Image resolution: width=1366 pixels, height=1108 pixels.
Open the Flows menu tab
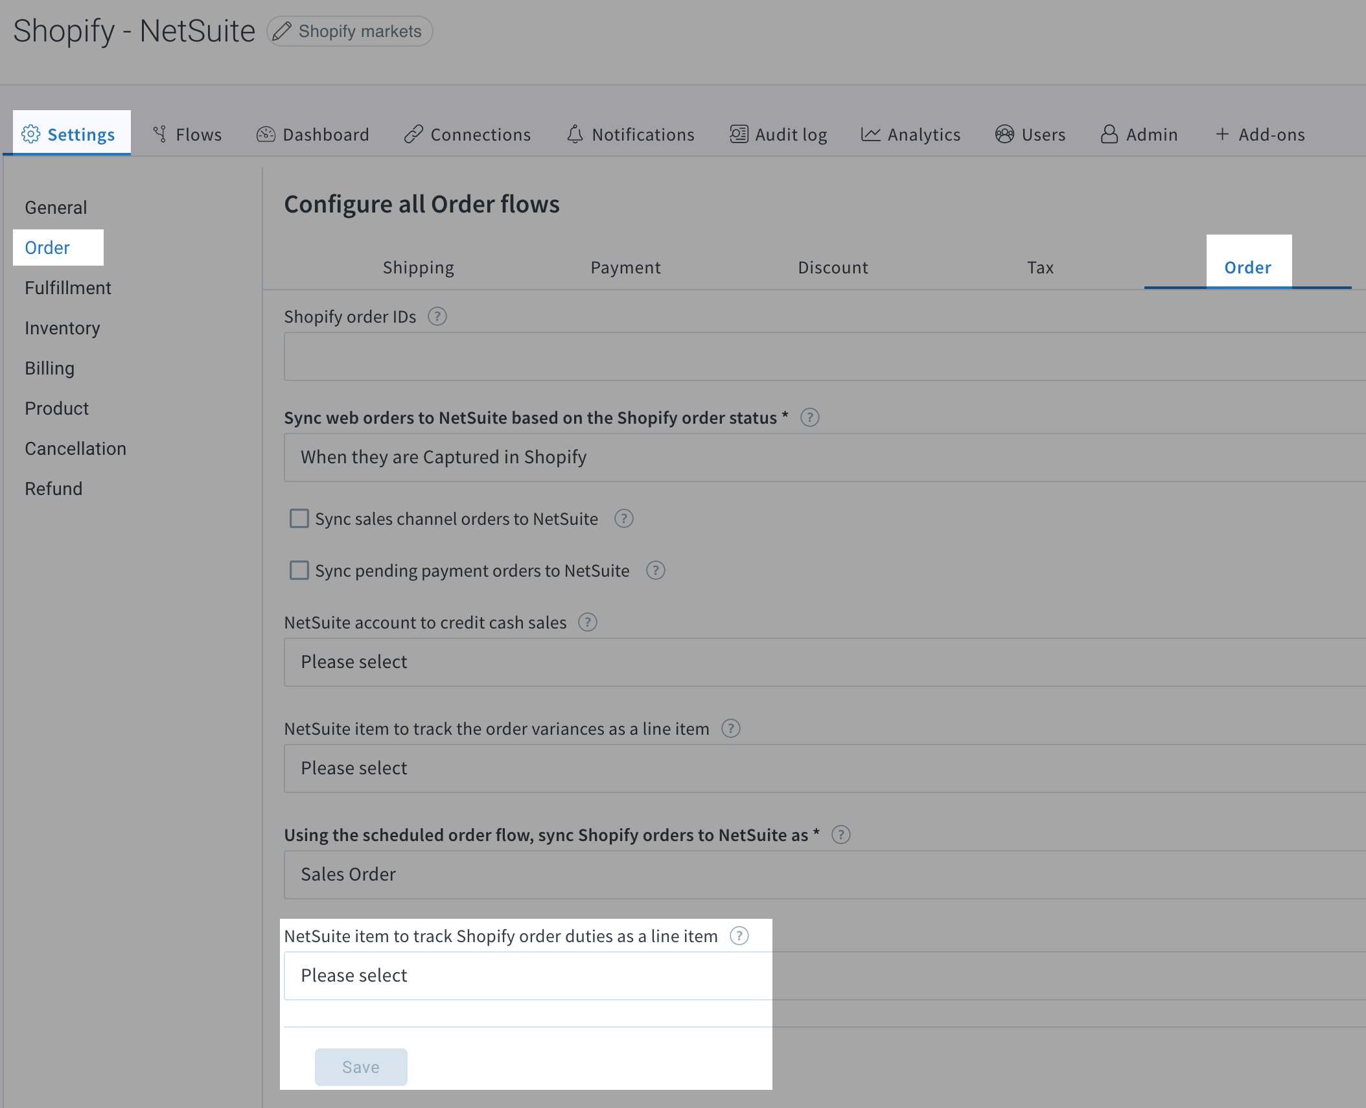pos(199,134)
